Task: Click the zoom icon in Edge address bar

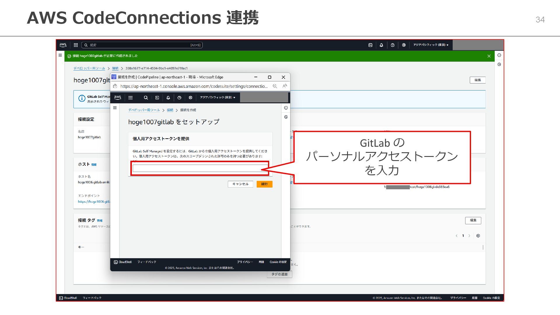Action: pyautogui.click(x=275, y=86)
